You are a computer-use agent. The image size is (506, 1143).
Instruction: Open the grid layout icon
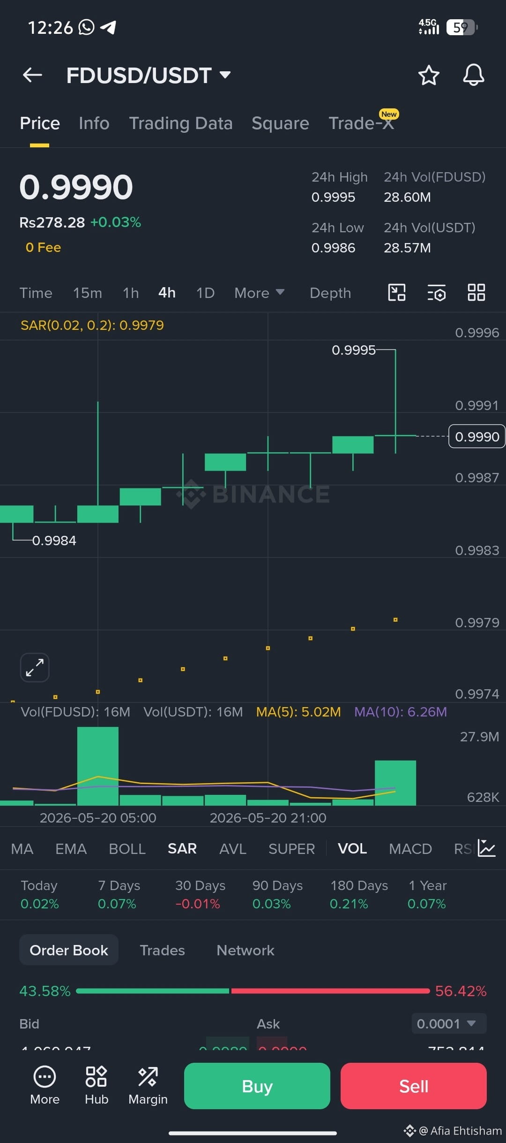(476, 293)
